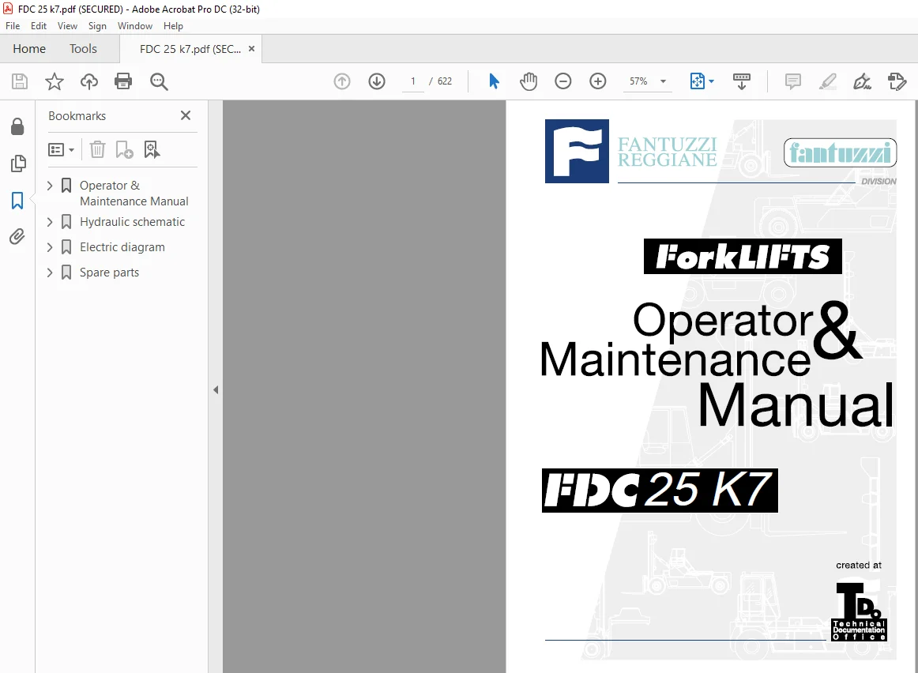The image size is (918, 673).
Task: Select Electric diagram bookmark text
Action: click(122, 247)
